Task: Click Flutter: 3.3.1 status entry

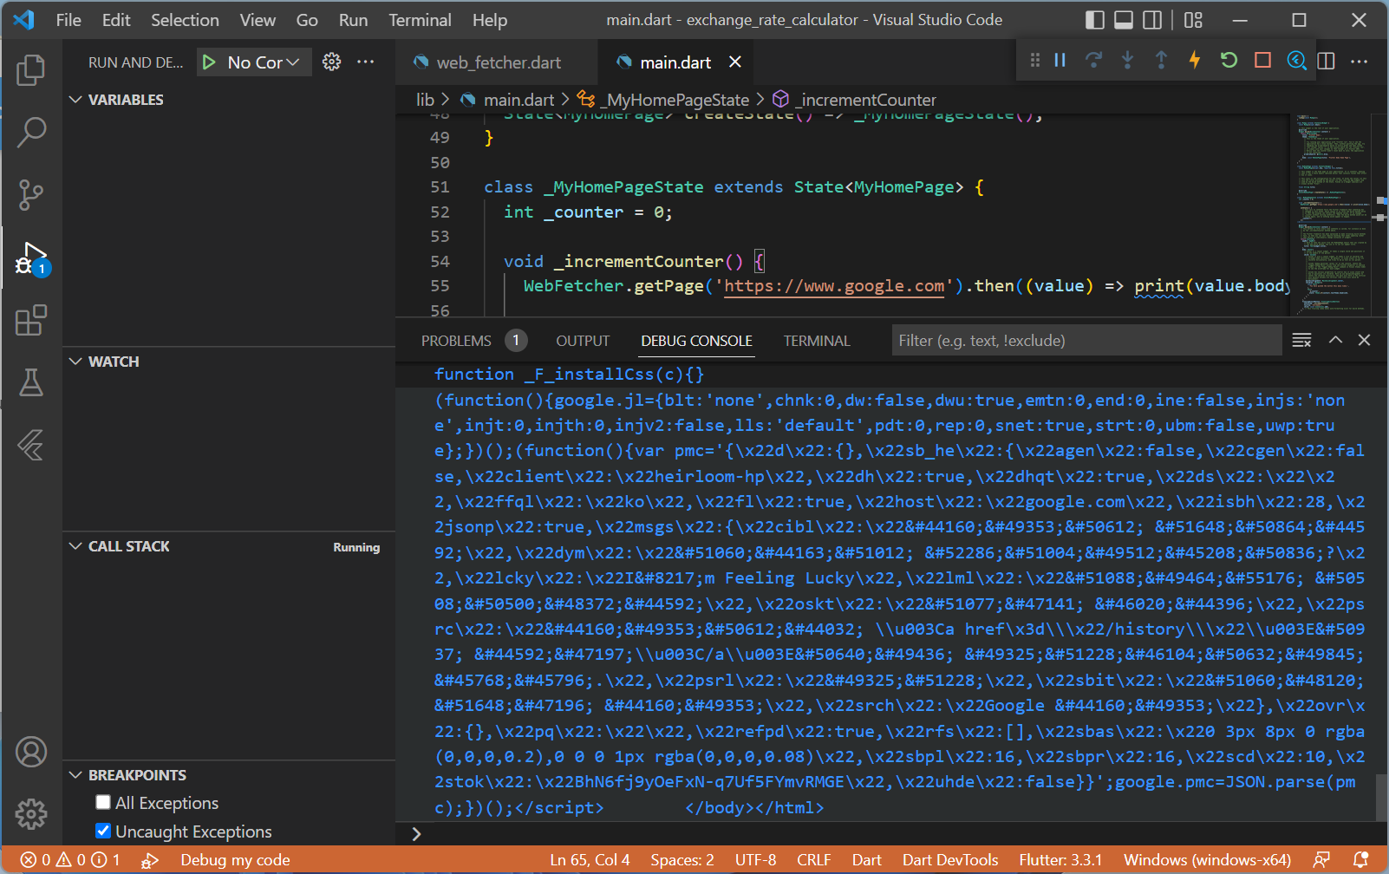Action: tap(1060, 860)
